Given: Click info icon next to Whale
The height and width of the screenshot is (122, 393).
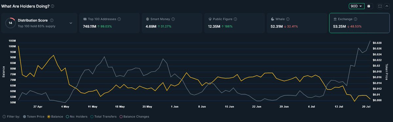Looking at the screenshot, I should [288, 19].
